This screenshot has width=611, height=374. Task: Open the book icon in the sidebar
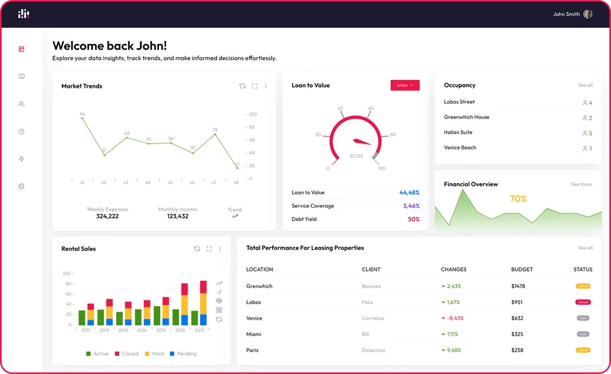(21, 76)
